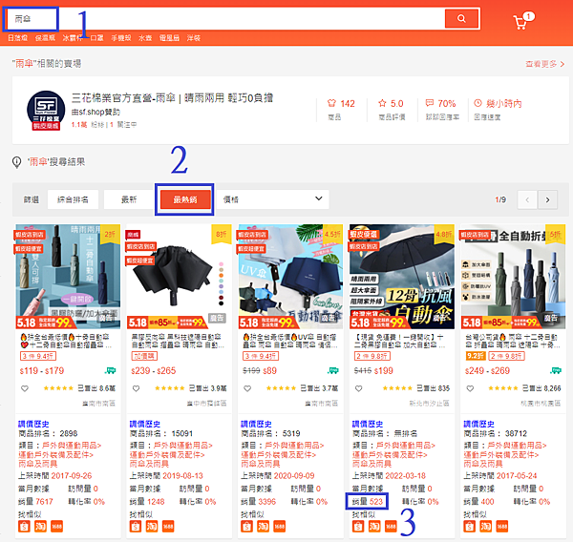Find similar on Shopee for sales 400 item
573x542 pixels.
(x=470, y=527)
